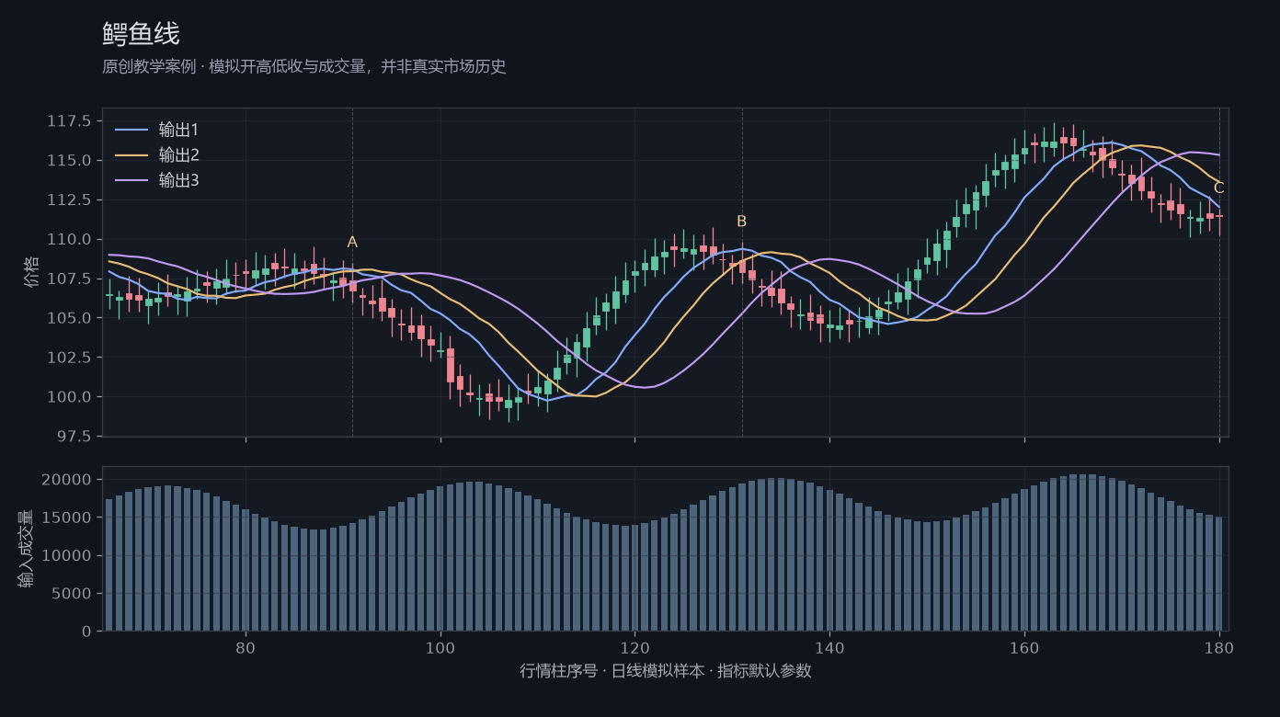This screenshot has width=1280, height=717.
Task: Click x-axis tick label 120
Action: (634, 647)
